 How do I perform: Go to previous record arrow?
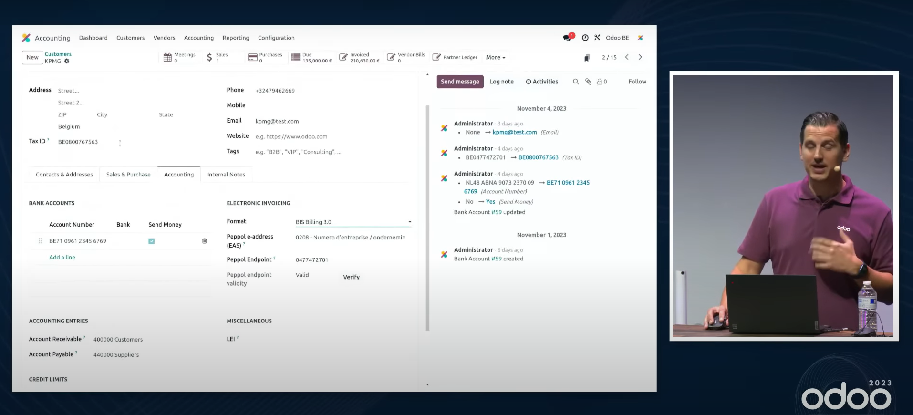point(627,57)
